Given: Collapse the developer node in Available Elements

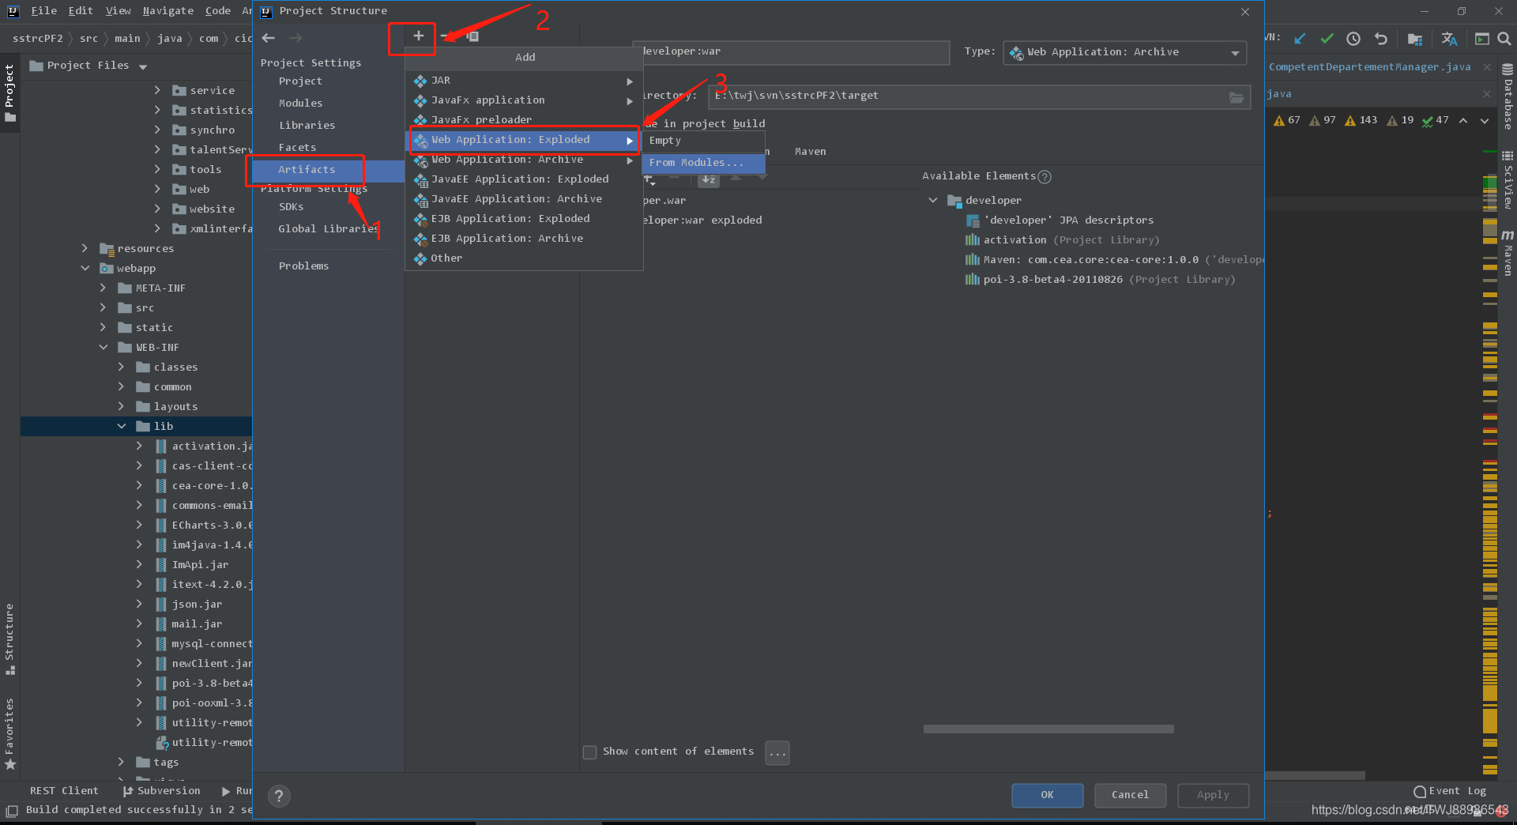Looking at the screenshot, I should 933,201.
